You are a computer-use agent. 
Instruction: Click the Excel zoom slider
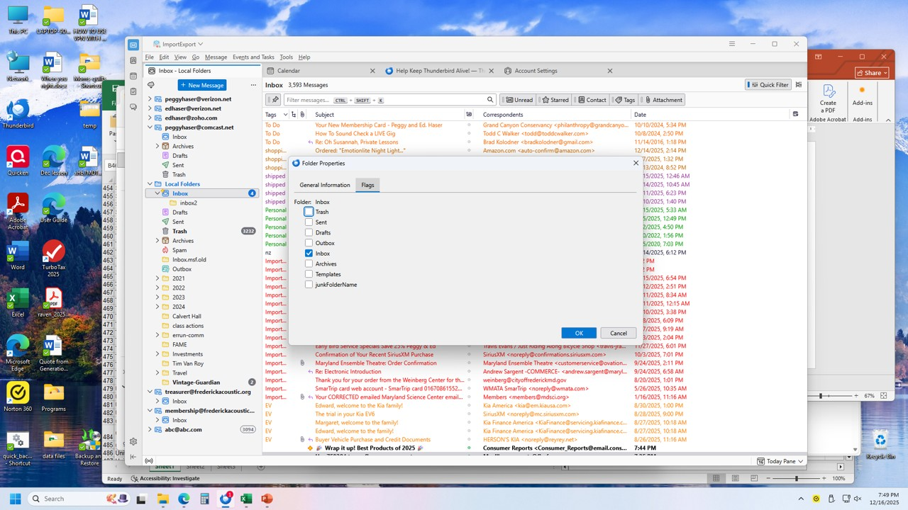pyautogui.click(x=796, y=479)
